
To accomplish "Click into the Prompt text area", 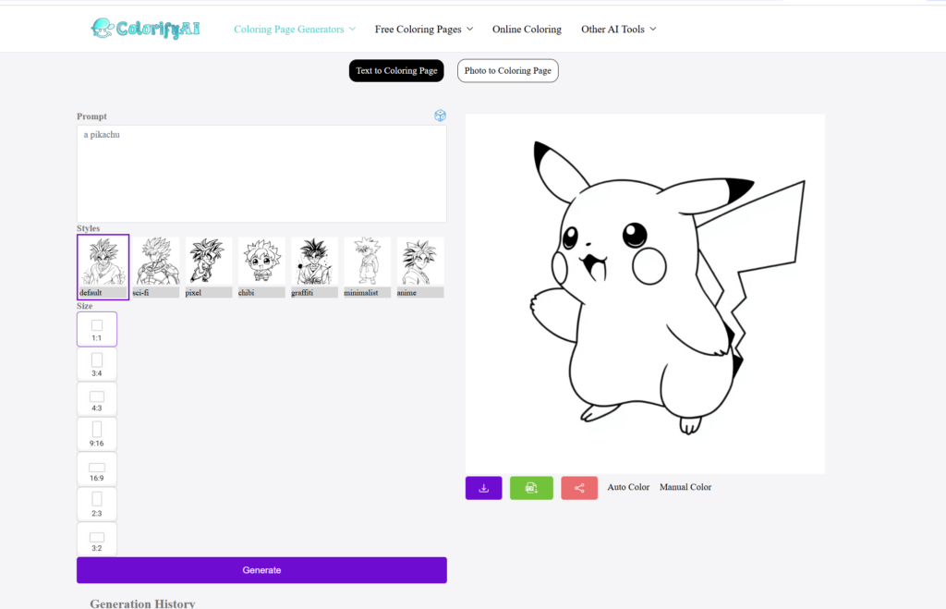I will pyautogui.click(x=261, y=174).
